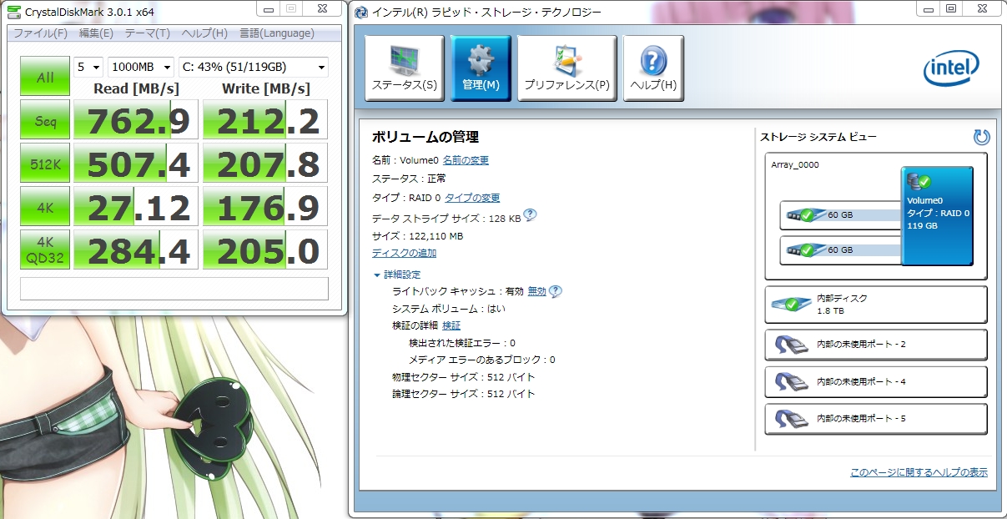
Task: Select 内部の未使用ポート - 2 entry
Action: tap(876, 345)
